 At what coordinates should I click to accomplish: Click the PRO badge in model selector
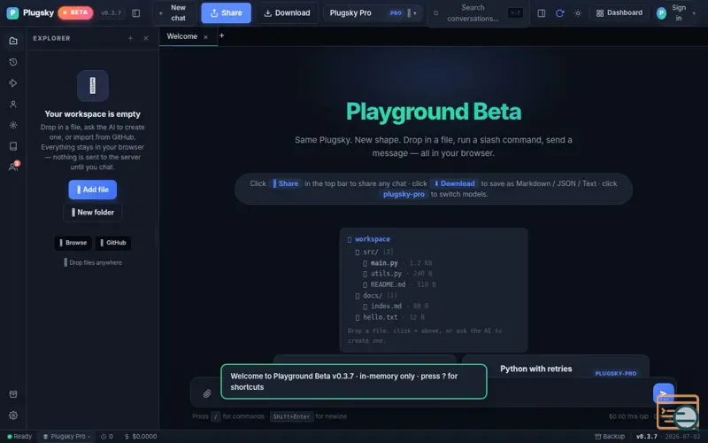[x=396, y=13]
